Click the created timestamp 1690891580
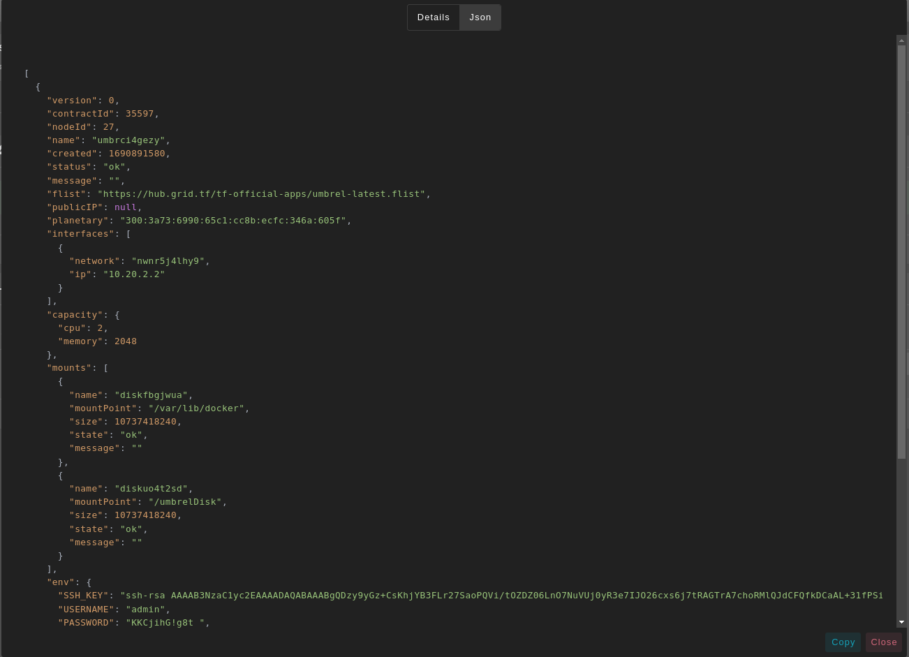The height and width of the screenshot is (657, 909). pyautogui.click(x=137, y=154)
